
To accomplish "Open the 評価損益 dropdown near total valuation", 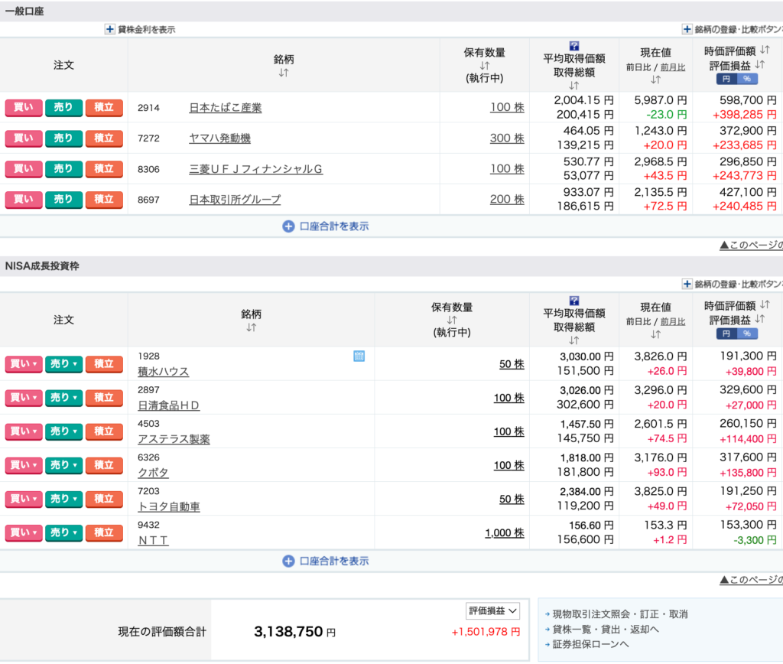I will [493, 610].
